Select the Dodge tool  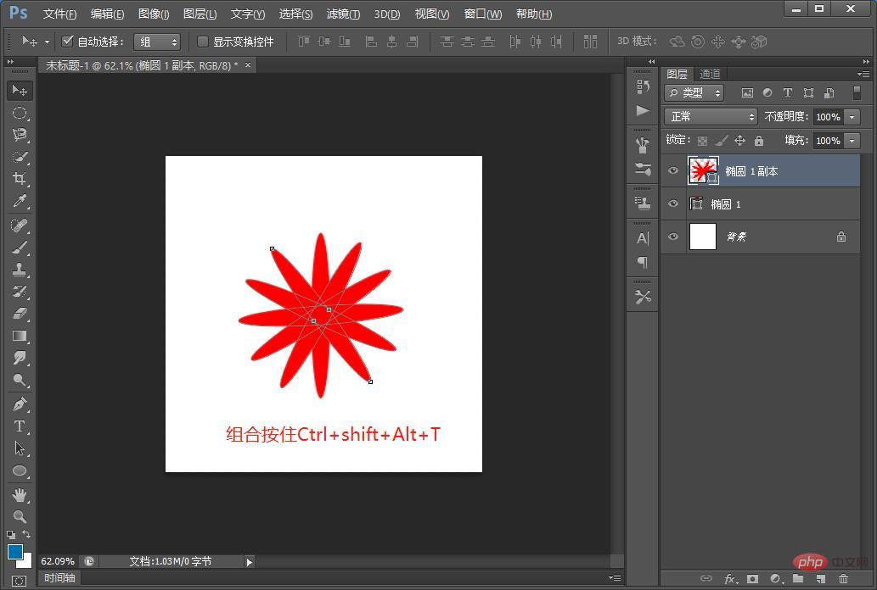click(20, 380)
